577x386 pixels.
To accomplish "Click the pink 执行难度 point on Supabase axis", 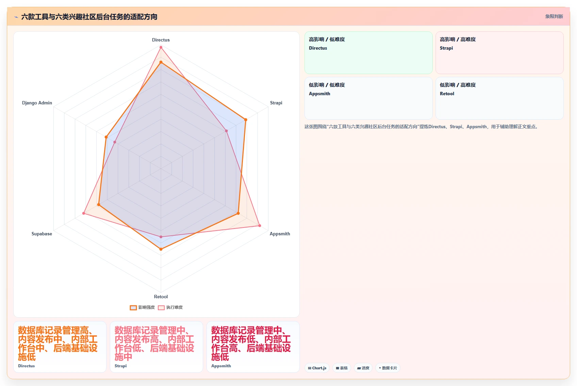I will click(84, 213).
